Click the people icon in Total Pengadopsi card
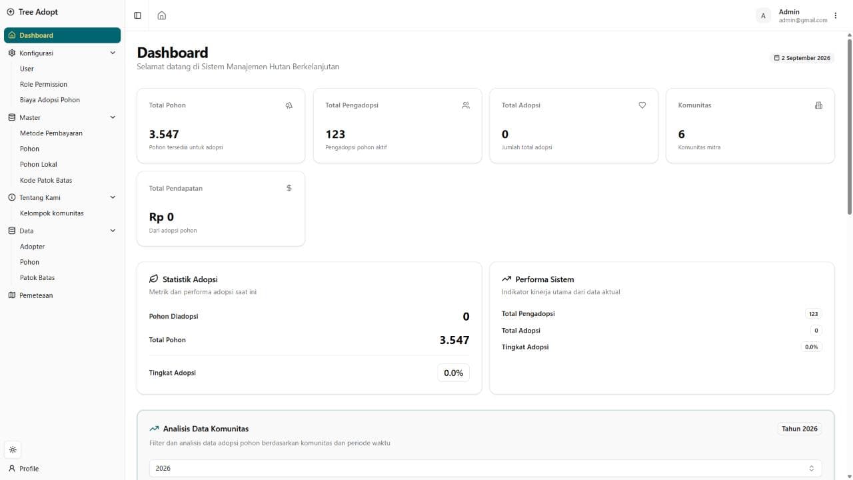 (x=466, y=105)
